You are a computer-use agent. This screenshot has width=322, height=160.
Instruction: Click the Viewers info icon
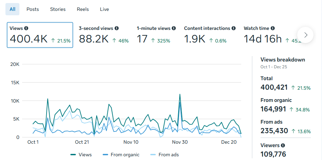[x=283, y=145]
